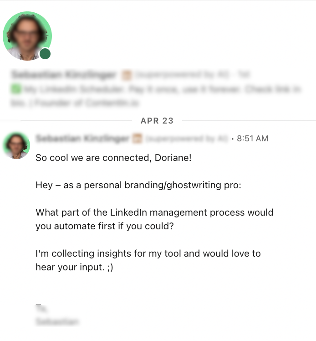The image size is (316, 341).
Task: Click the signature dash separator line
Action: point(38,302)
